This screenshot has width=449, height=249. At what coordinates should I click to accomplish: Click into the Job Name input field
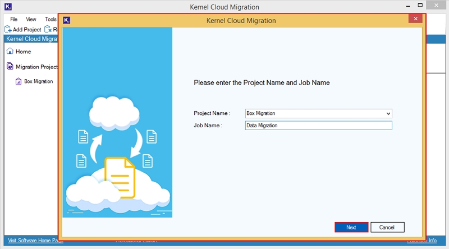pos(318,126)
